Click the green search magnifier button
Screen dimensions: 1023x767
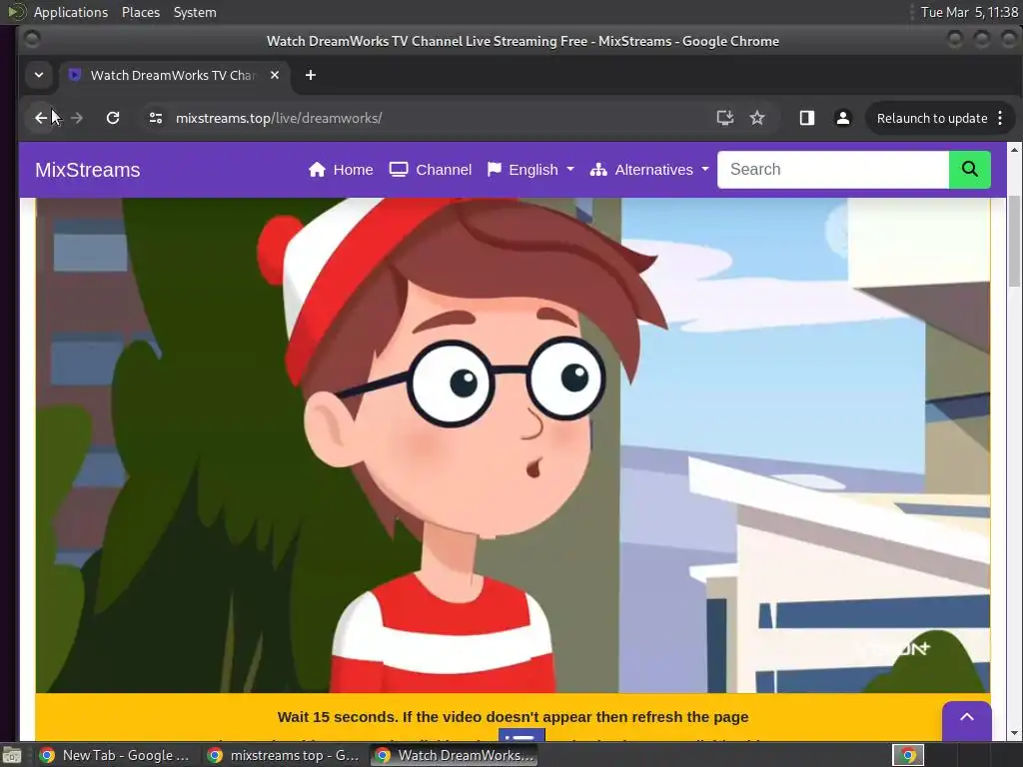[970, 170]
